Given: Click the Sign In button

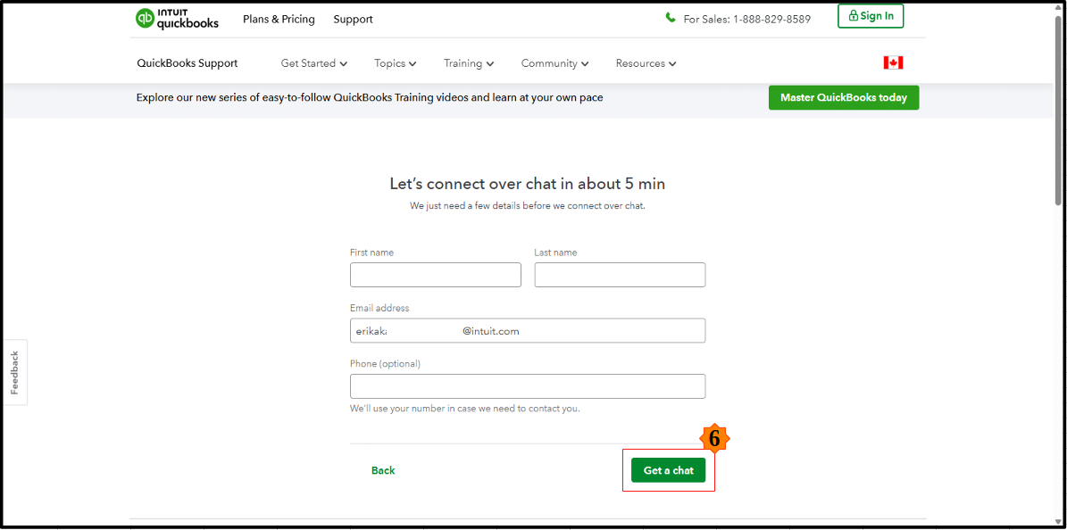Looking at the screenshot, I should click(x=871, y=16).
